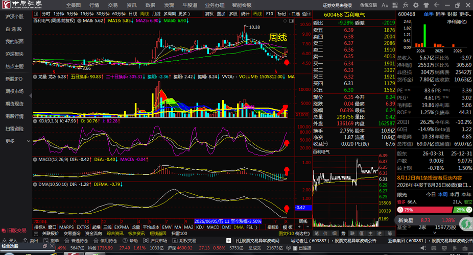The image size is (473, 255).
Task: Click the plus icon before the news ticker
Action: (229, 241)
